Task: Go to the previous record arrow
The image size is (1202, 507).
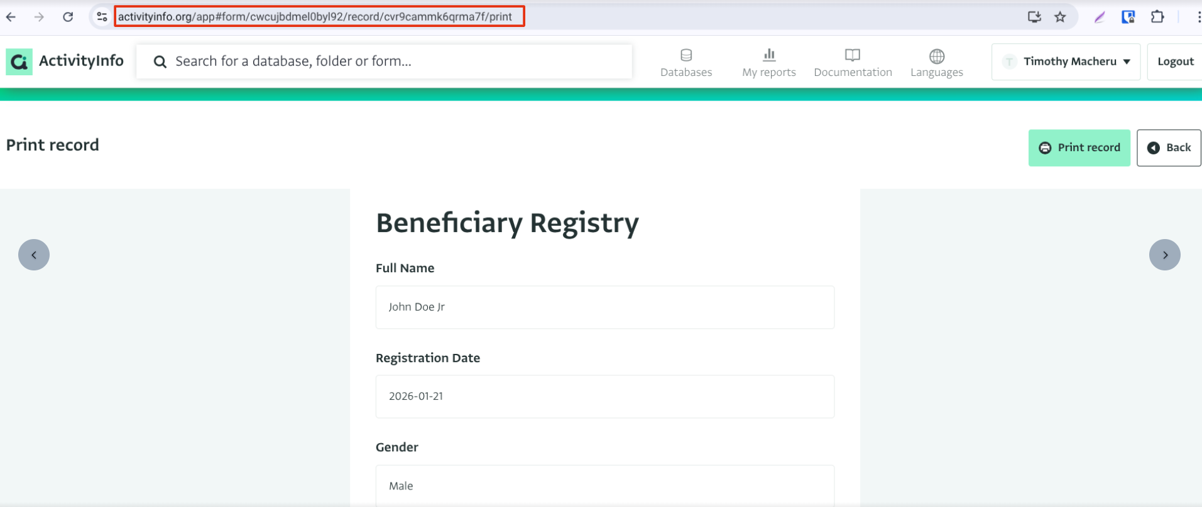Action: [x=34, y=255]
